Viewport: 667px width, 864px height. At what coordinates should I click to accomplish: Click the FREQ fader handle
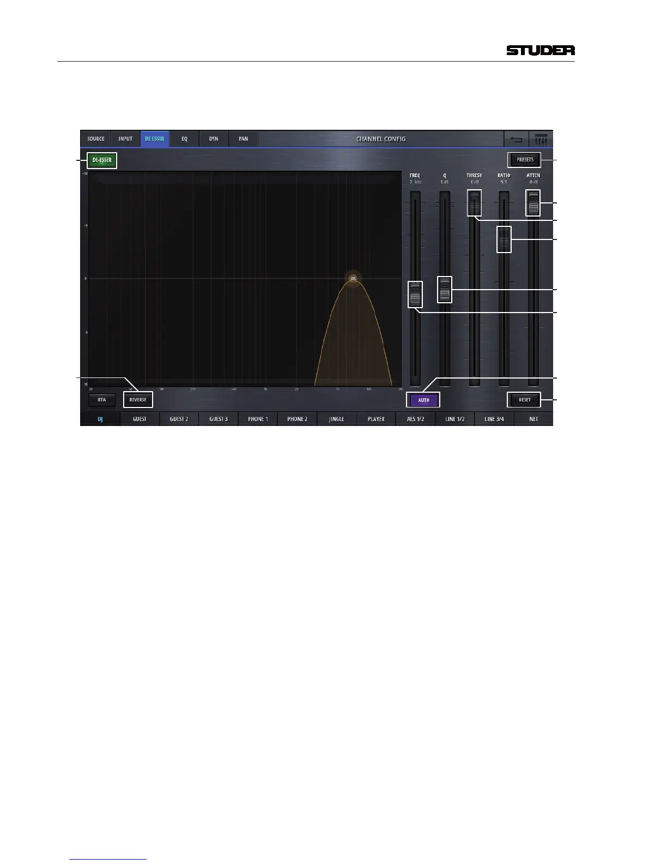point(415,294)
